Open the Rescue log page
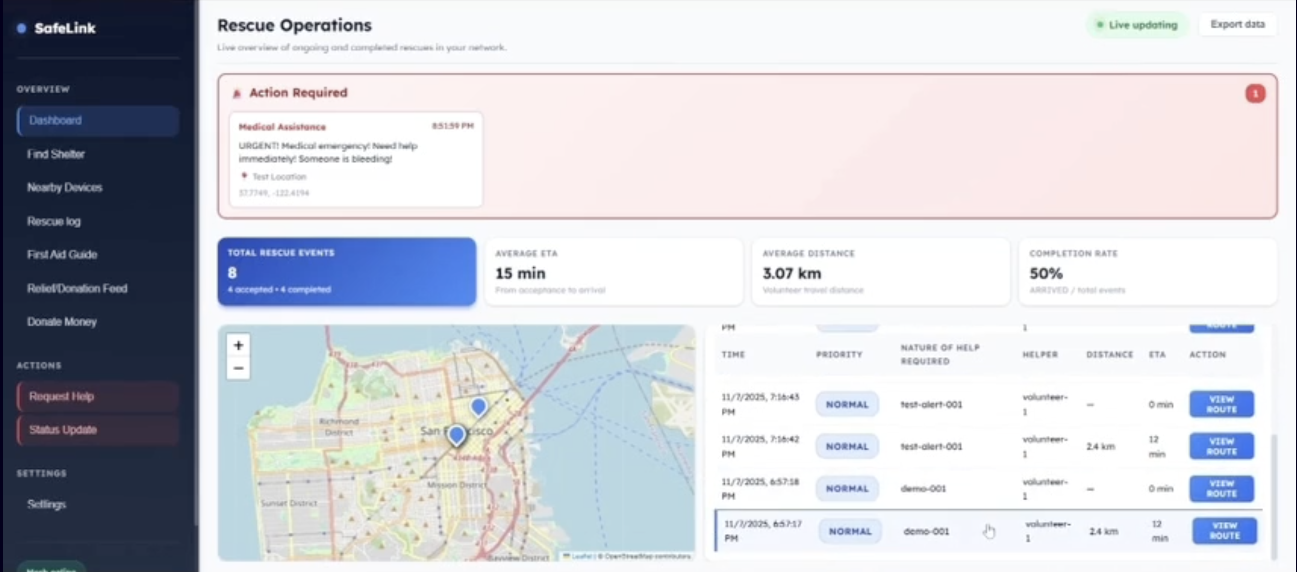 [54, 221]
